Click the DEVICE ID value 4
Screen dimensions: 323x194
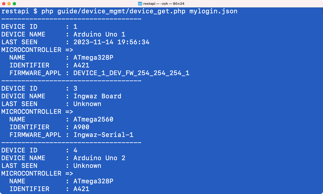coord(75,150)
